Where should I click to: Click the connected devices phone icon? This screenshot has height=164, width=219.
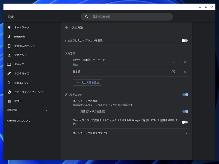[9, 46]
